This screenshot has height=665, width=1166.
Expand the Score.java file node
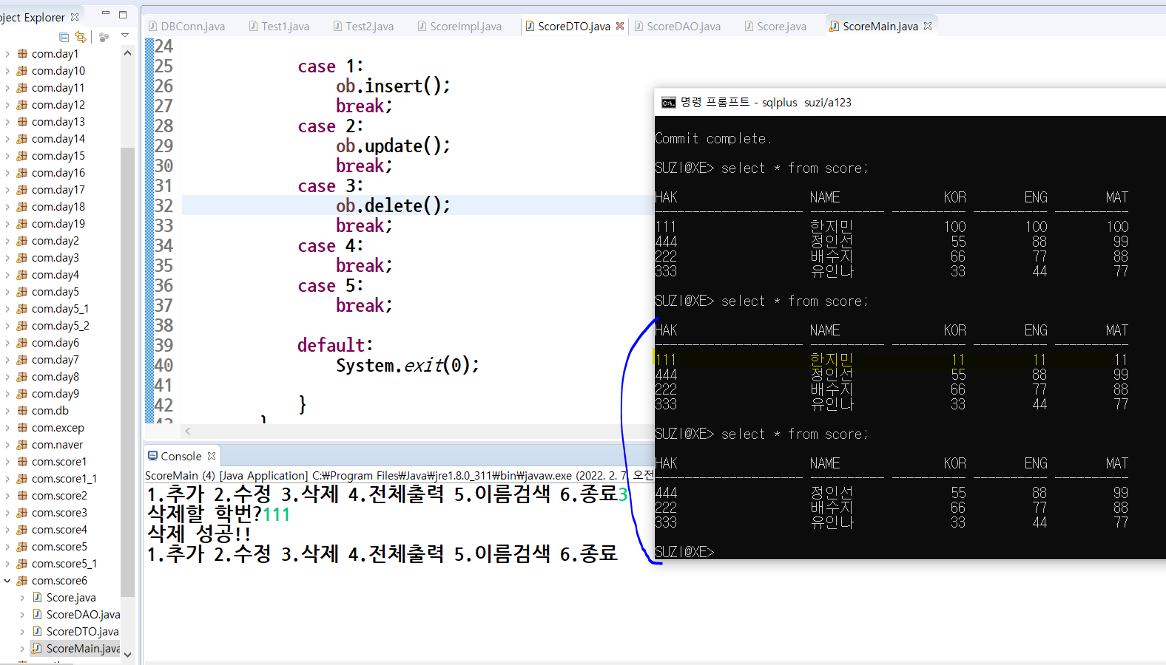click(x=22, y=598)
